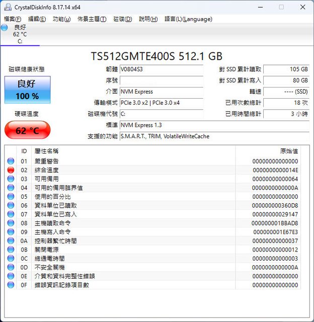
Task: Select the C: drive tab showing 62 °C
Action: point(20,34)
